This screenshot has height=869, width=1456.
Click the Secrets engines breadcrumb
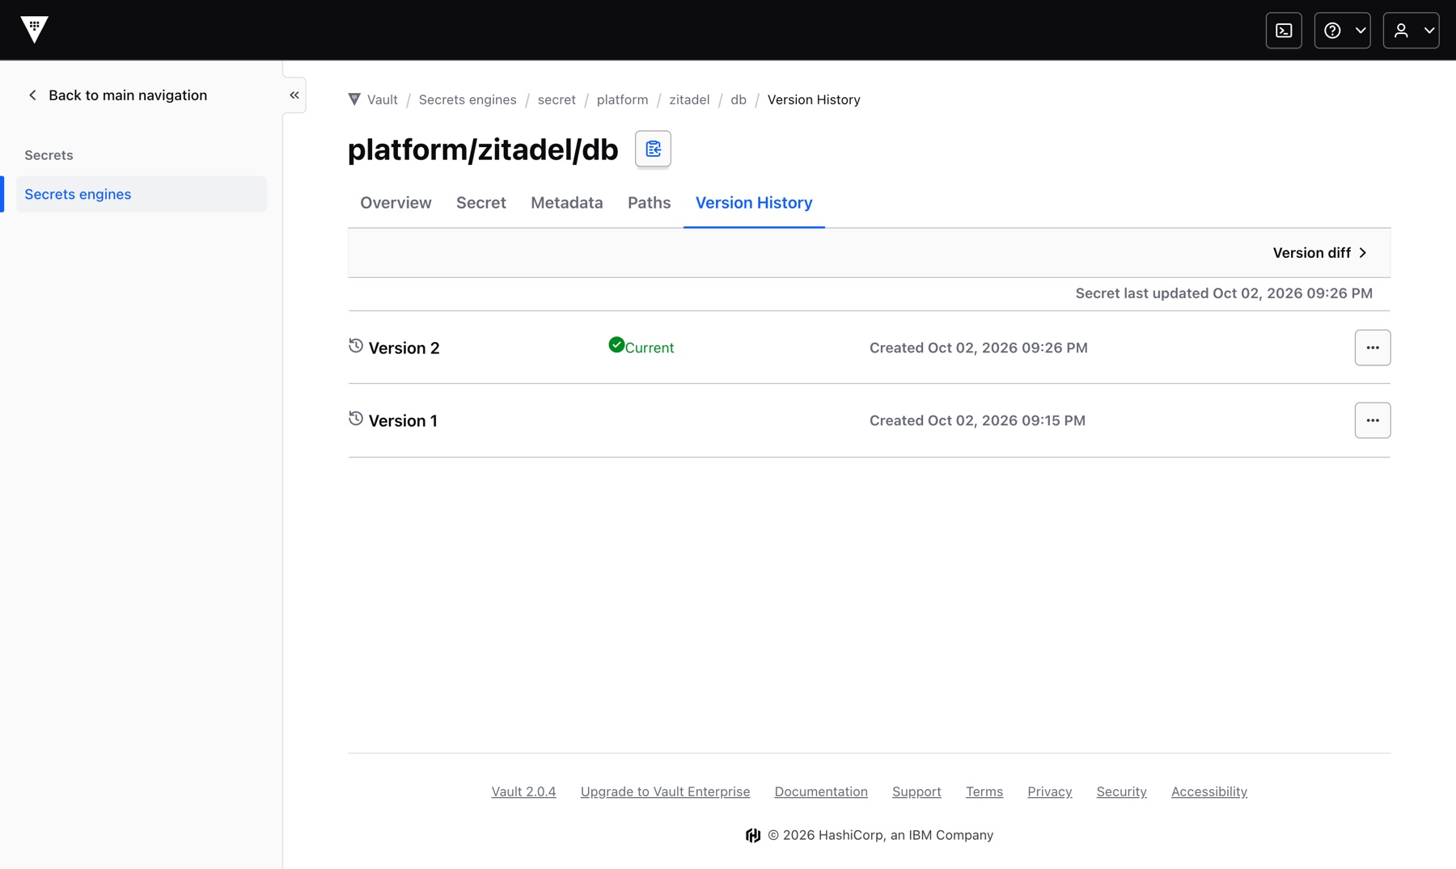pyautogui.click(x=468, y=99)
